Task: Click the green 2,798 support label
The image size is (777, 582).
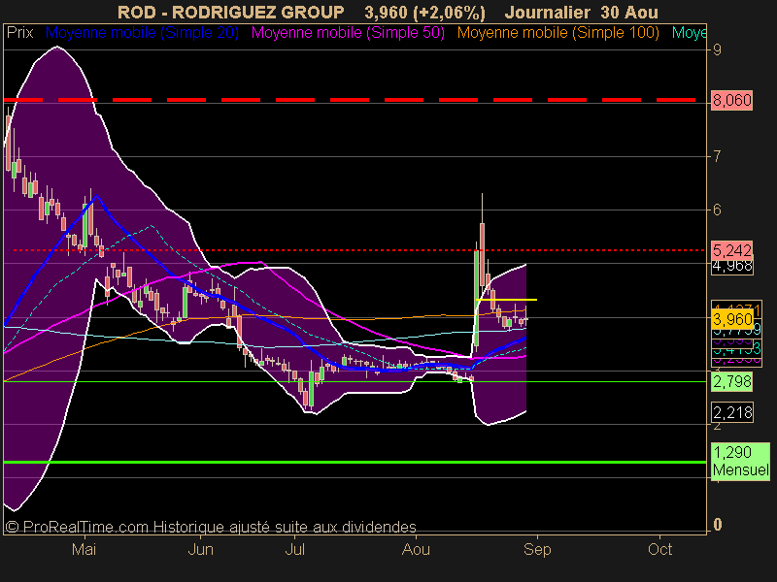Action: pyautogui.click(x=732, y=381)
